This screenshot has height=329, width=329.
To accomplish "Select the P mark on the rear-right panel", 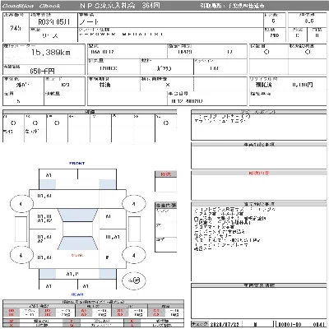I will [108, 257].
